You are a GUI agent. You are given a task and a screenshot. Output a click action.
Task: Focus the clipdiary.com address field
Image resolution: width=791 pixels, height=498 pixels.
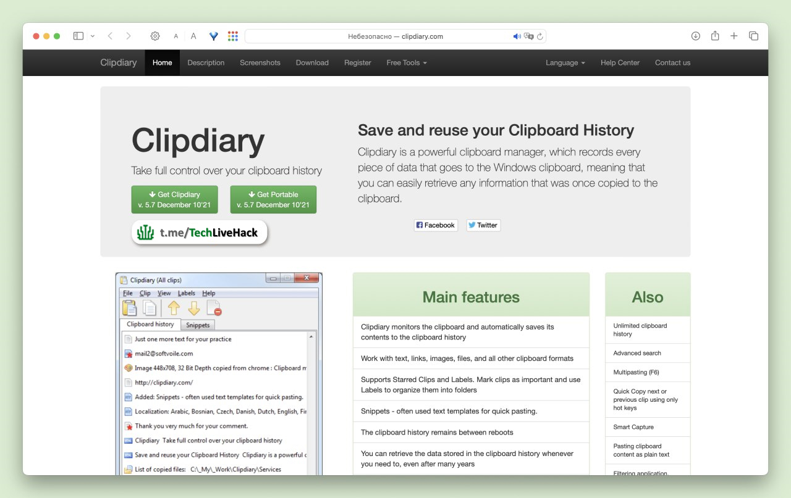[395, 36]
